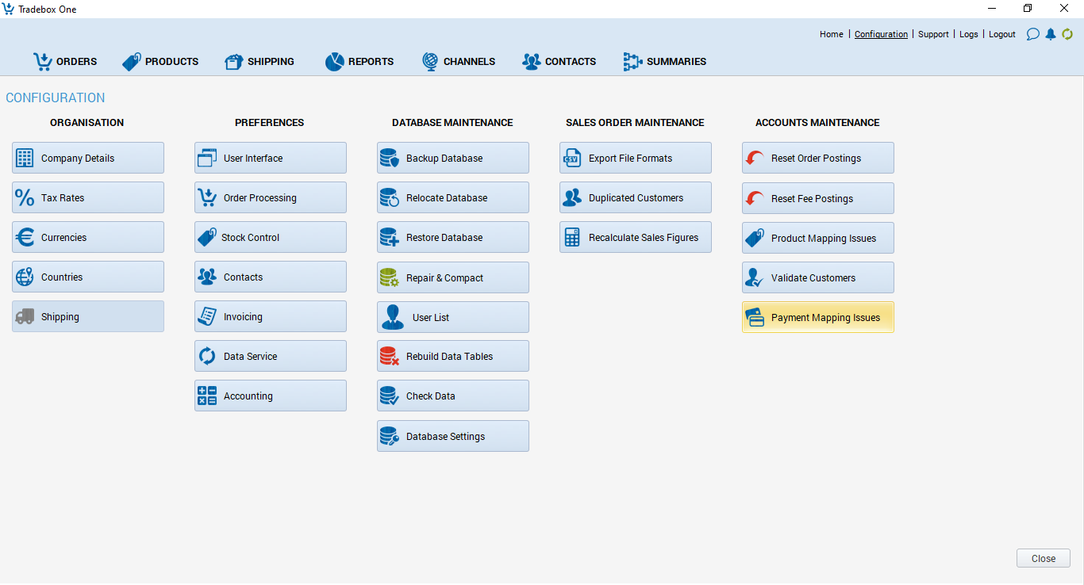Close the Tradebox One window
Screen dimensions: 1084x585
click(x=1064, y=9)
